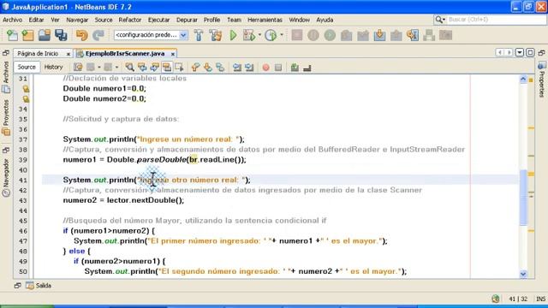Toggle Rectangular Selection icon
This screenshot has width=548, height=308.
tap(179, 67)
